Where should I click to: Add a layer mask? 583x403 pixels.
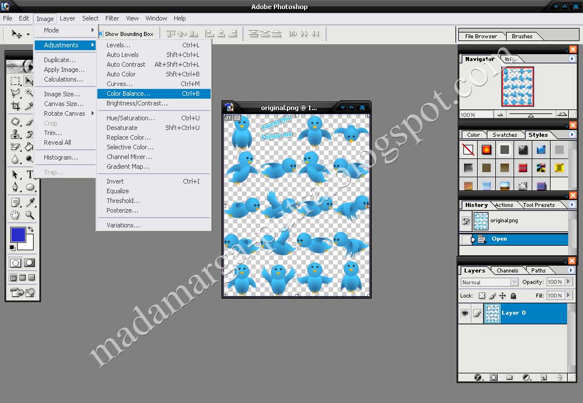pos(494,377)
